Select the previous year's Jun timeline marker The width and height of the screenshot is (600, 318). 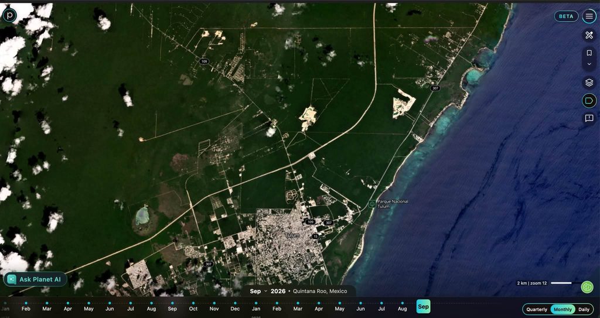(110, 307)
